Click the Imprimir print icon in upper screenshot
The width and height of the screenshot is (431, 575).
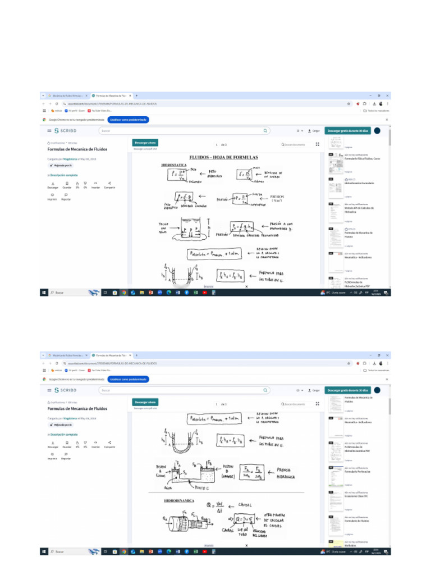coord(52,195)
